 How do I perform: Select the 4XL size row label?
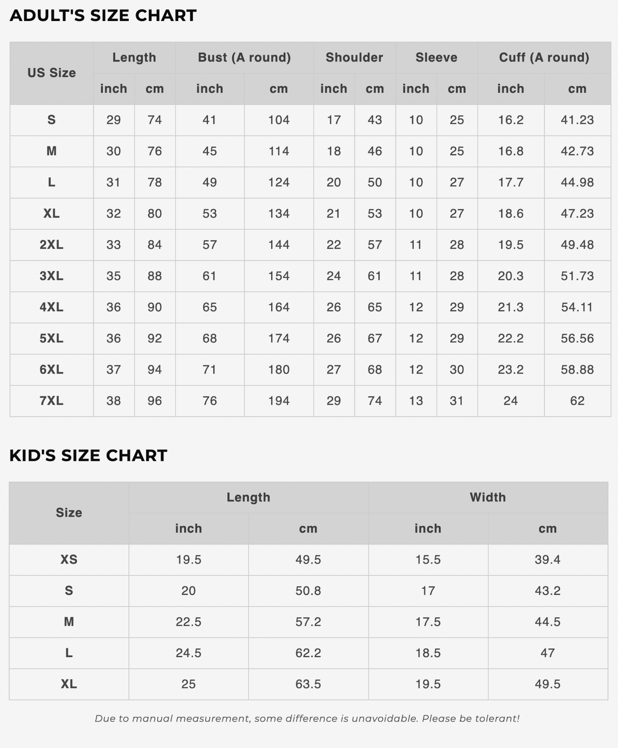pos(51,307)
